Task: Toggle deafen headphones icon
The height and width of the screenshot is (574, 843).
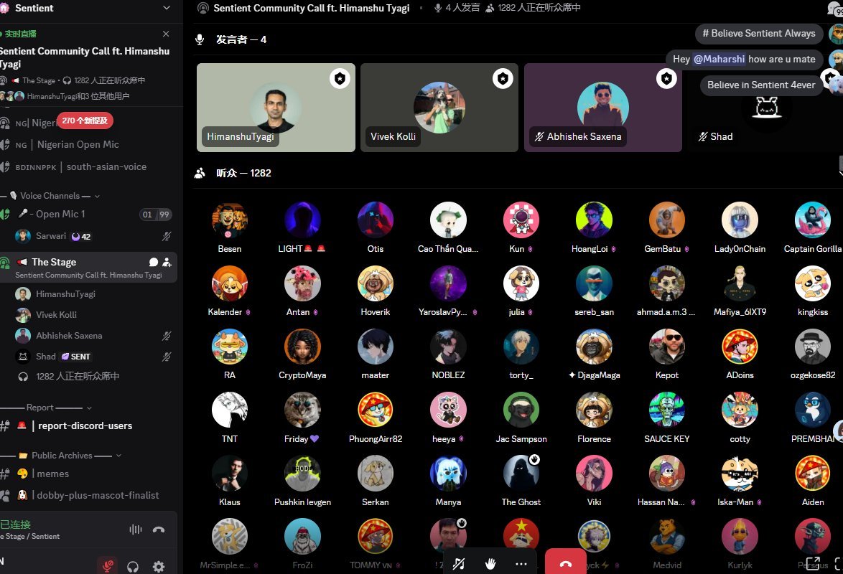Action: click(133, 567)
